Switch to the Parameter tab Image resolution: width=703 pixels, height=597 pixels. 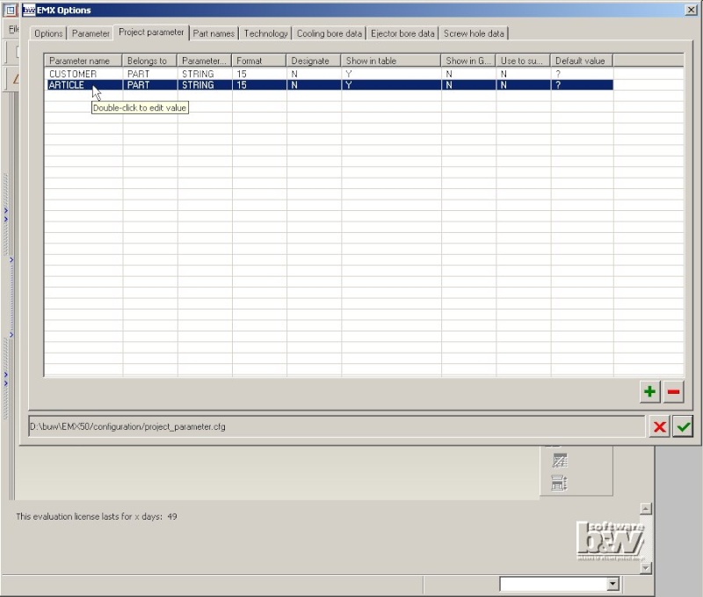(91, 33)
